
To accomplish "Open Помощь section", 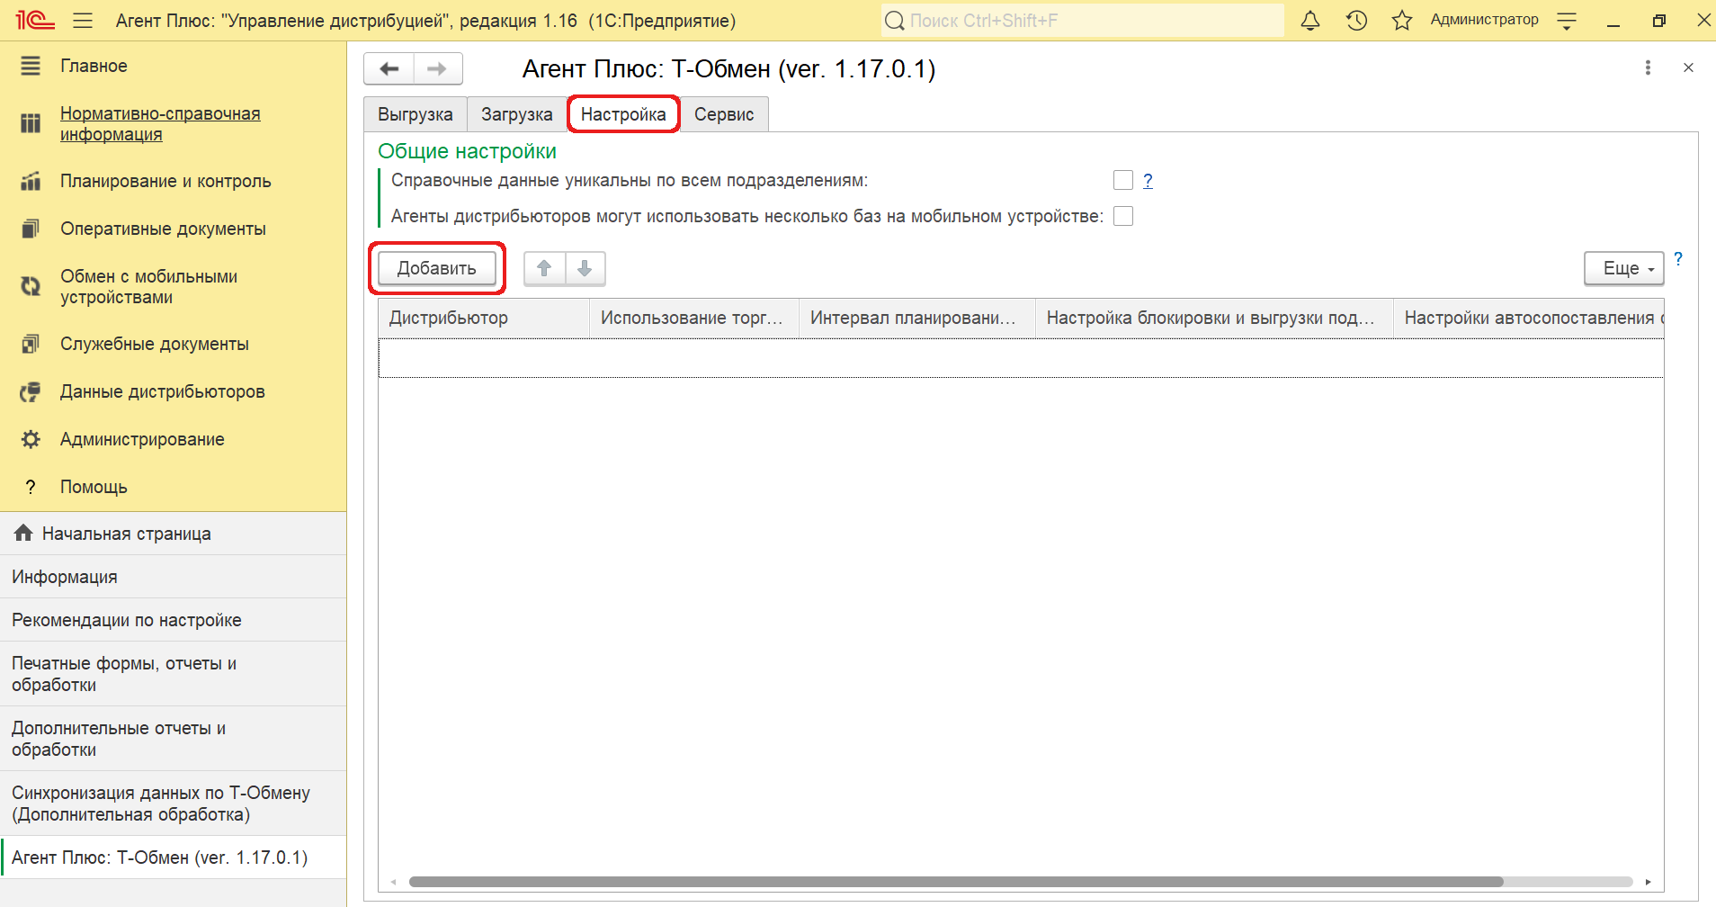I will click(x=94, y=487).
